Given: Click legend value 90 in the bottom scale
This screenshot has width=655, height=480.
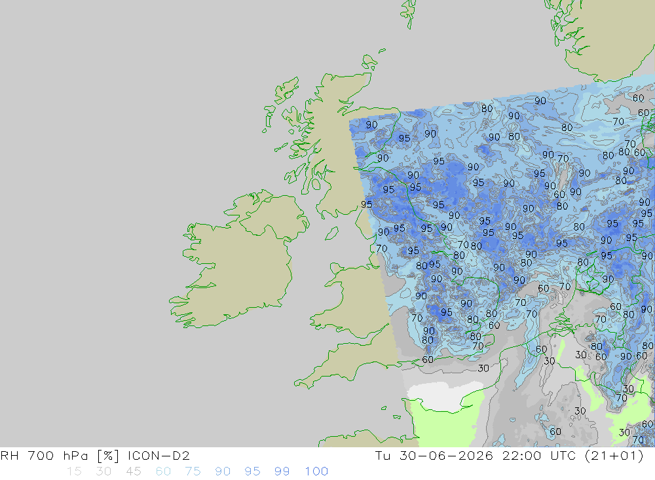Looking at the screenshot, I should 223,471.
